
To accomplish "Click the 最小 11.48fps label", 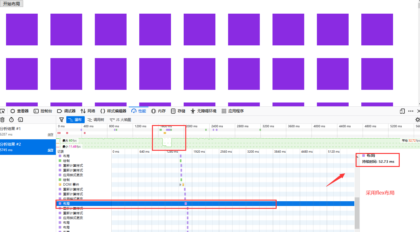I will (x=71, y=147).
